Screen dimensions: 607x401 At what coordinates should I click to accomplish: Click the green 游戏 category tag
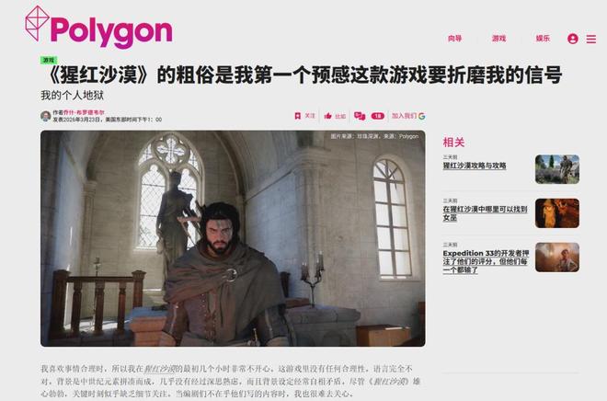tap(49, 60)
